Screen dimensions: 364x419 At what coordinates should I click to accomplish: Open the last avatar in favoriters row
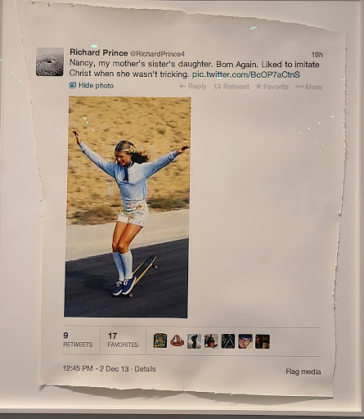(263, 341)
